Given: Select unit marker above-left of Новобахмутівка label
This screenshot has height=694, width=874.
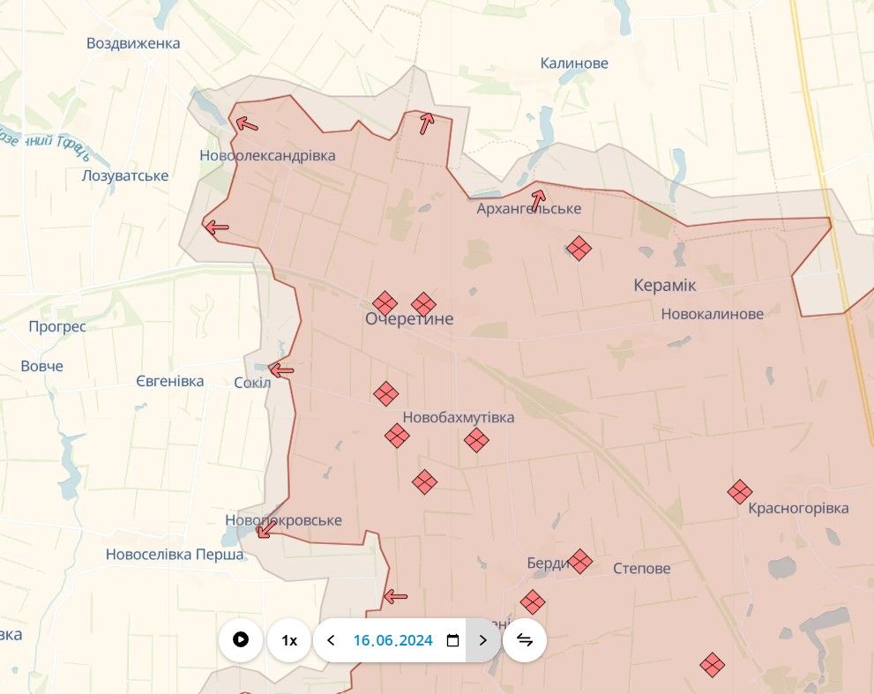Looking at the screenshot, I should click(385, 394).
